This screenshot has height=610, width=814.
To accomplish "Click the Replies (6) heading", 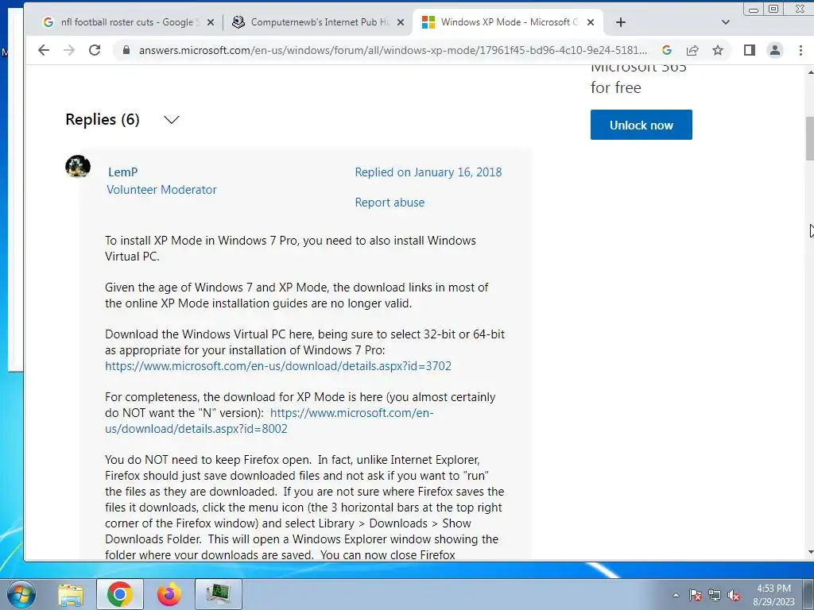I will [x=103, y=120].
